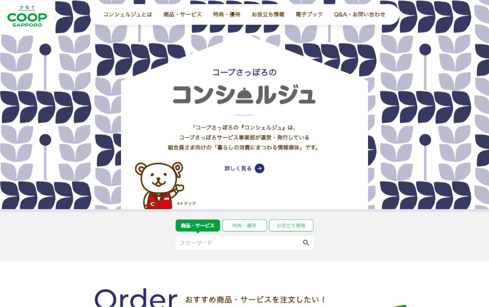This screenshot has width=489, height=307.
Task: Open the お役立ち情報 navigation item
Action: [x=268, y=14]
